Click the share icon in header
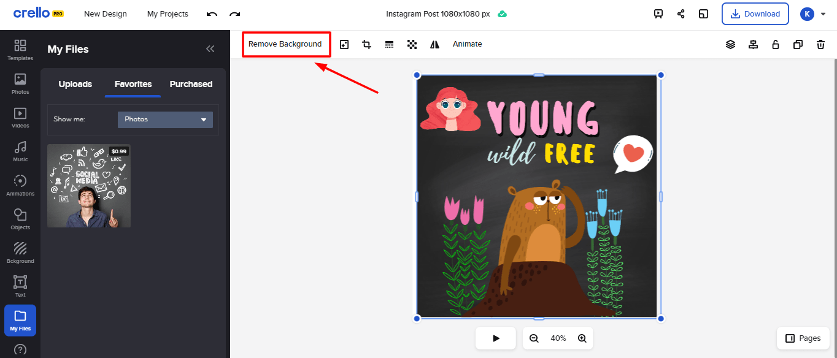This screenshot has width=837, height=358. [x=681, y=13]
